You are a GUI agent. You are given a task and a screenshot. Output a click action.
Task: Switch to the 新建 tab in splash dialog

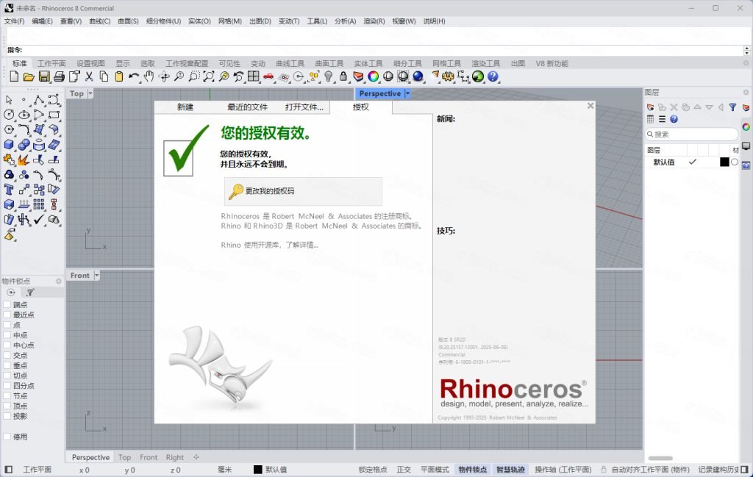click(x=185, y=107)
